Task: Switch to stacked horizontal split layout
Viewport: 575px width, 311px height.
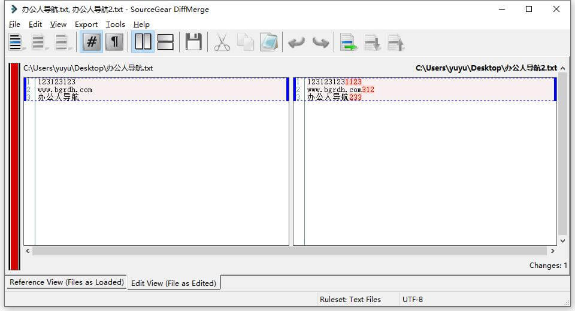Action: 165,42
